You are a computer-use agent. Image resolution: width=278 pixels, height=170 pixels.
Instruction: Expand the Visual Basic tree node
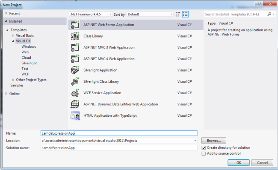tap(13, 35)
